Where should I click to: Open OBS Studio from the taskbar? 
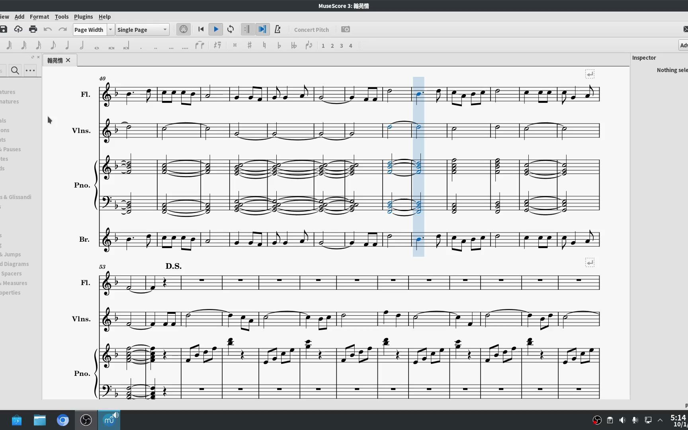click(x=86, y=420)
